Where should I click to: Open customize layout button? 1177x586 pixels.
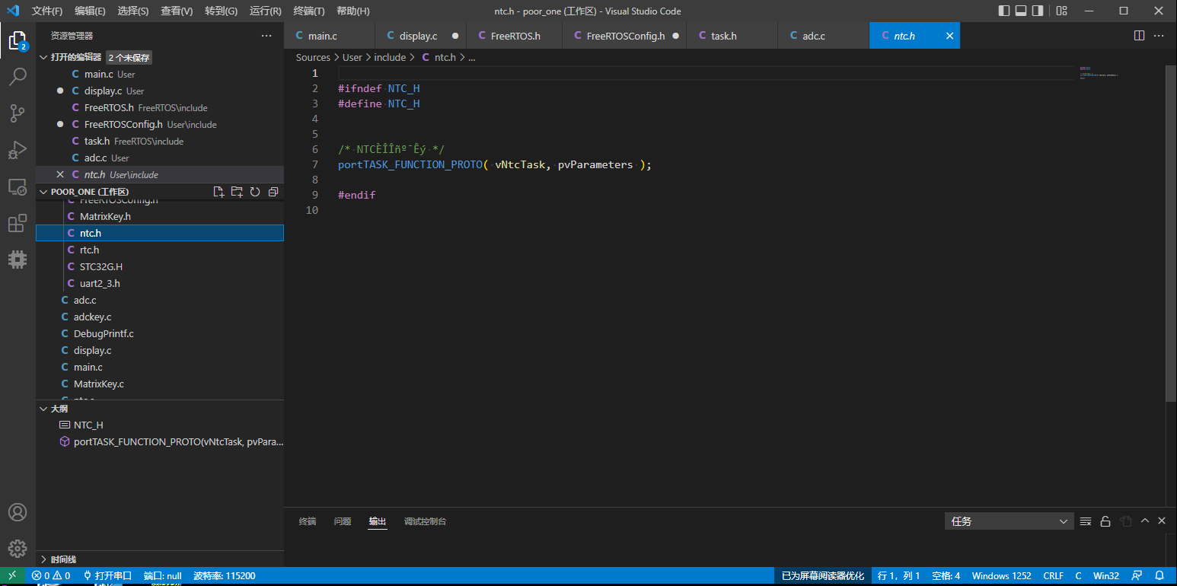[1062, 11]
